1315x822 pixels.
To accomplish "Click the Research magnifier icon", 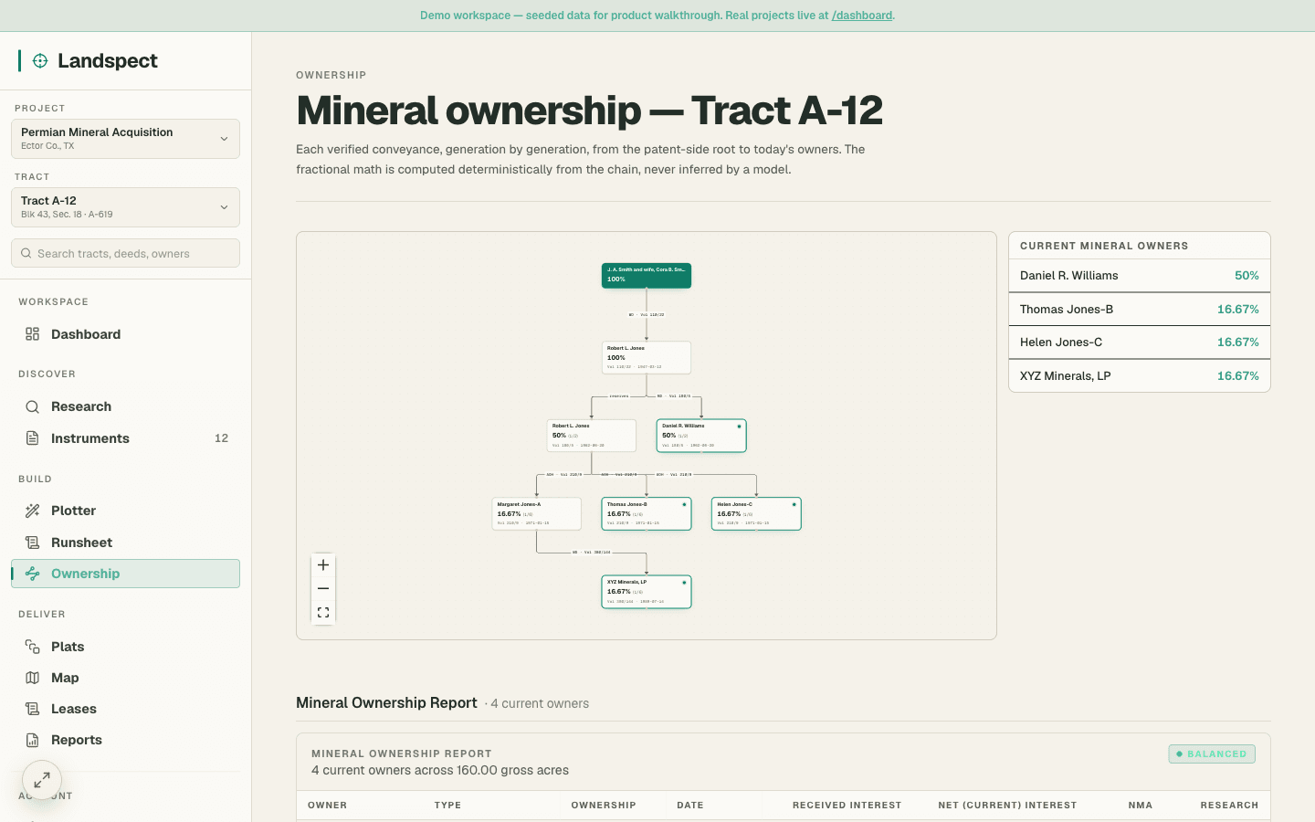I will (32, 406).
